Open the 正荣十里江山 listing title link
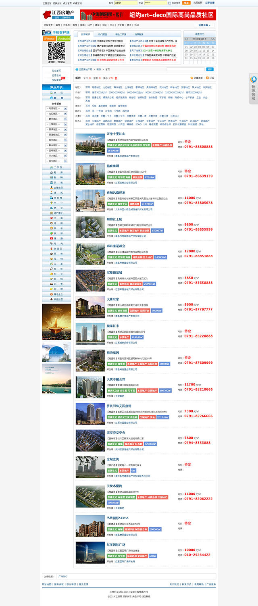Screen dimensions: 258x606 click(x=116, y=133)
